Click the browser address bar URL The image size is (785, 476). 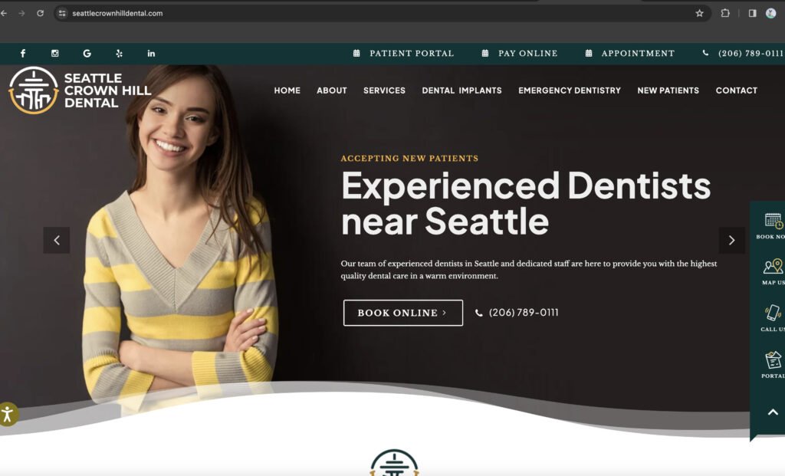point(117,14)
